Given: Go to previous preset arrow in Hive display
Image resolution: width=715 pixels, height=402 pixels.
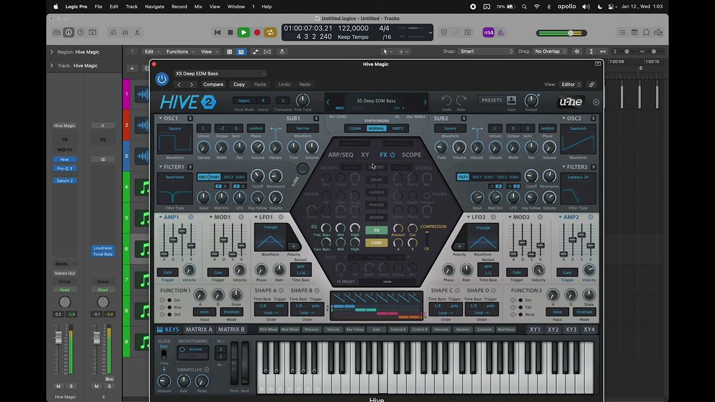Looking at the screenshot, I should point(328,102).
